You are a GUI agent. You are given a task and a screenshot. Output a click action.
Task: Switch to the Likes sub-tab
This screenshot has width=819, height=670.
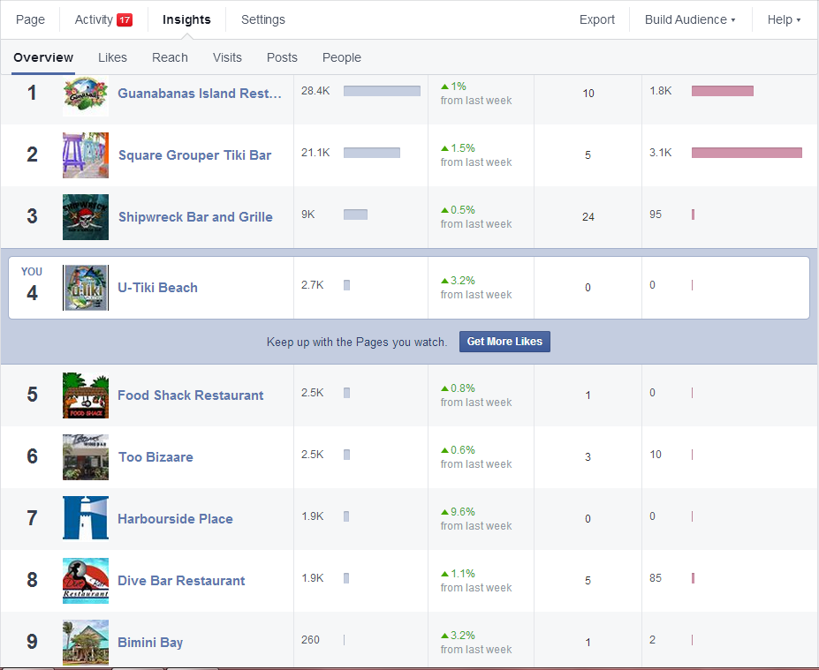[x=112, y=57]
